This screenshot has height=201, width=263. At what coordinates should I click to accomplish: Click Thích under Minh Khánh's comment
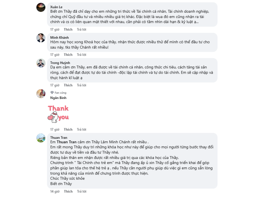click(x=68, y=55)
